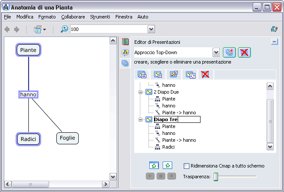
Task: Open the Collaborare menu
Action: click(73, 17)
